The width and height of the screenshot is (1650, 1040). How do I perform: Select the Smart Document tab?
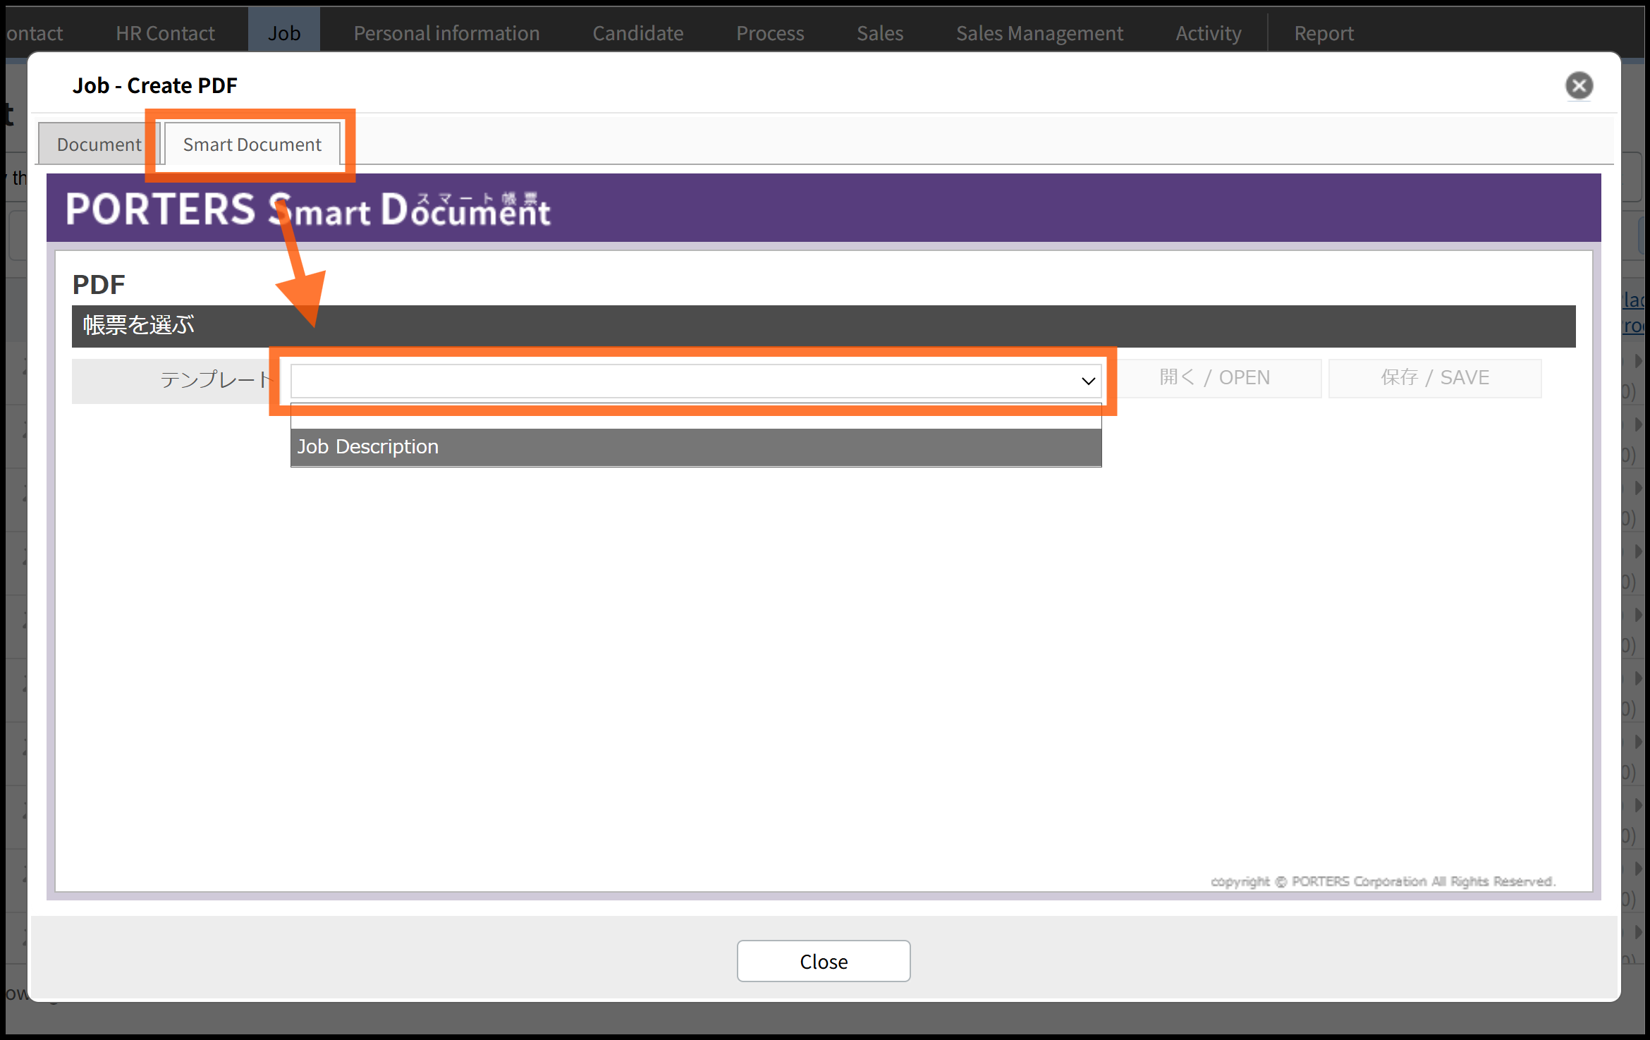pos(252,144)
